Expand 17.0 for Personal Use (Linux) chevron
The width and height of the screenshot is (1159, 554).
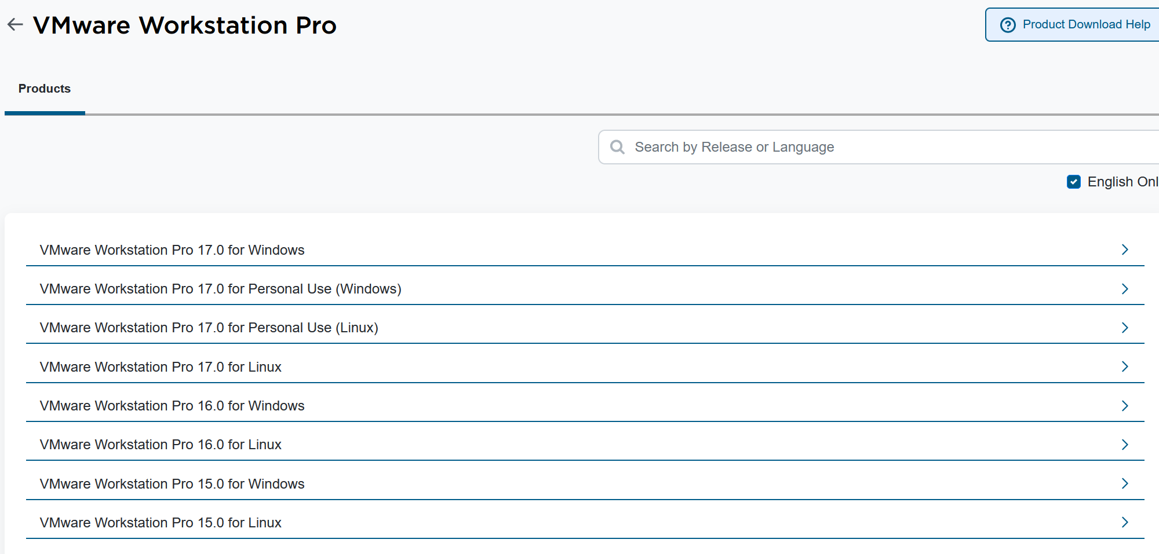(x=1125, y=328)
